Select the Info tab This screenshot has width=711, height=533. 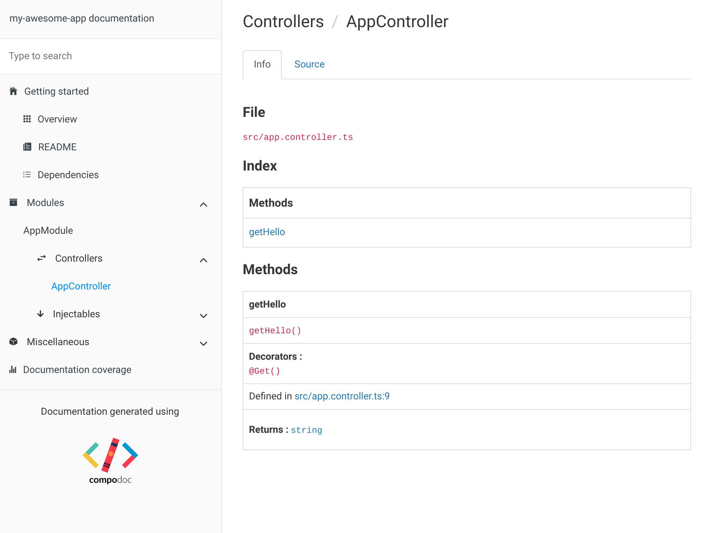coord(262,64)
